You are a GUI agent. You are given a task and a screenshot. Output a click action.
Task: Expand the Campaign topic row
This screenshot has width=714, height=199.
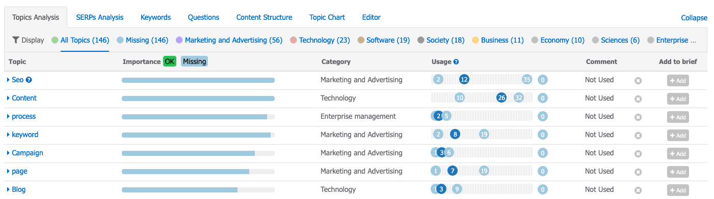tap(8, 153)
